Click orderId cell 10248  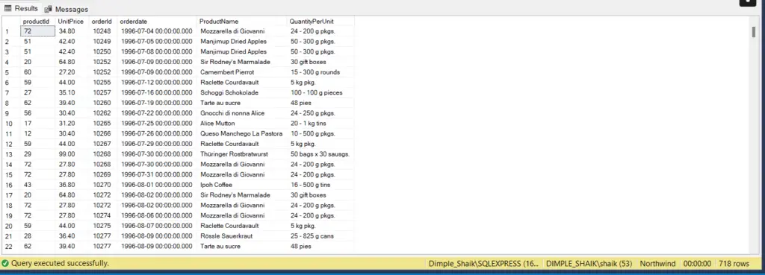pos(102,31)
